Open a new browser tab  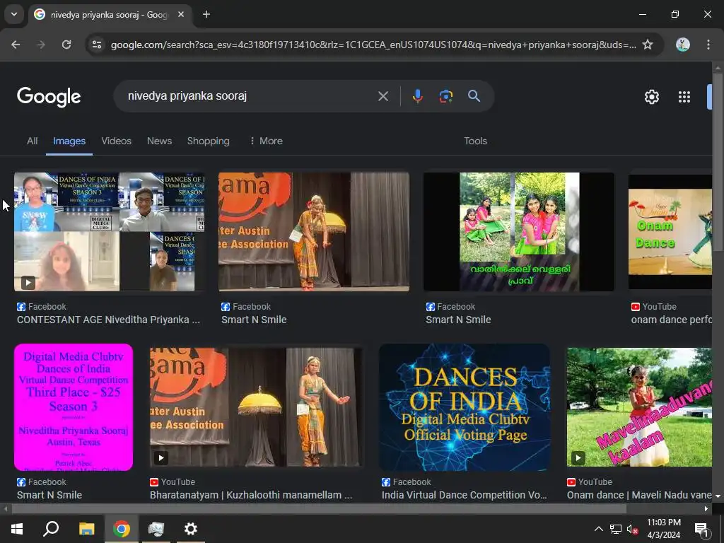(206, 14)
